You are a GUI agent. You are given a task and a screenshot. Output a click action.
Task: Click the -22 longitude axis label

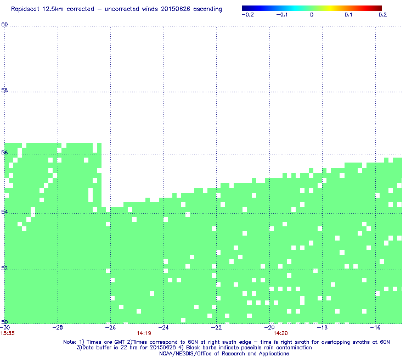coord(217,327)
